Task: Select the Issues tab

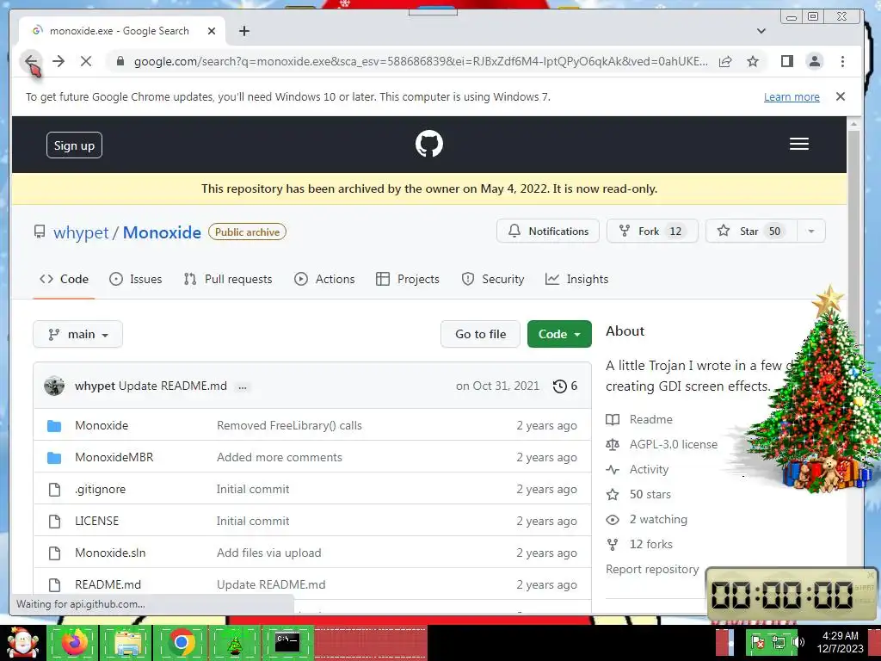Action: coord(135,279)
